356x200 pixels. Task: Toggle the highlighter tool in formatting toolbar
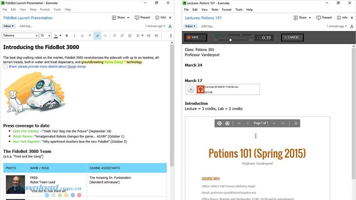[97, 36]
